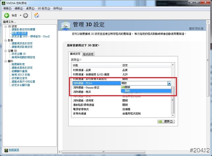Click main panel vertical scrollbar thumb
The width and height of the screenshot is (212, 156).
pyautogui.click(x=208, y=60)
